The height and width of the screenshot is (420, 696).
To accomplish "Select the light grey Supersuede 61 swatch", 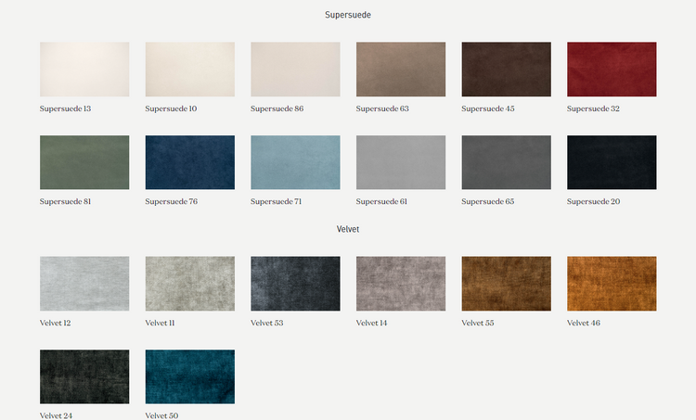I will click(x=401, y=162).
